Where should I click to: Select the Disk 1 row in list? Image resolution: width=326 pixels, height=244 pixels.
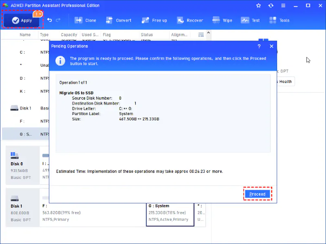coord(25,108)
